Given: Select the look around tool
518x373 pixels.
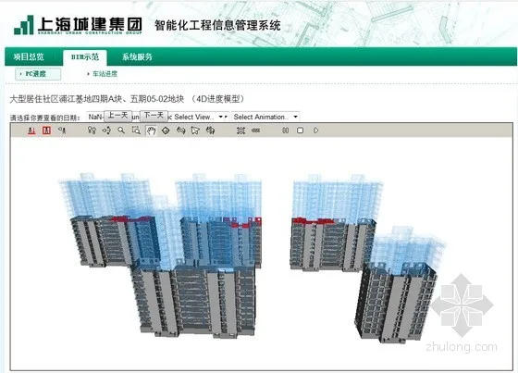Looking at the screenshot, I should point(92,131).
